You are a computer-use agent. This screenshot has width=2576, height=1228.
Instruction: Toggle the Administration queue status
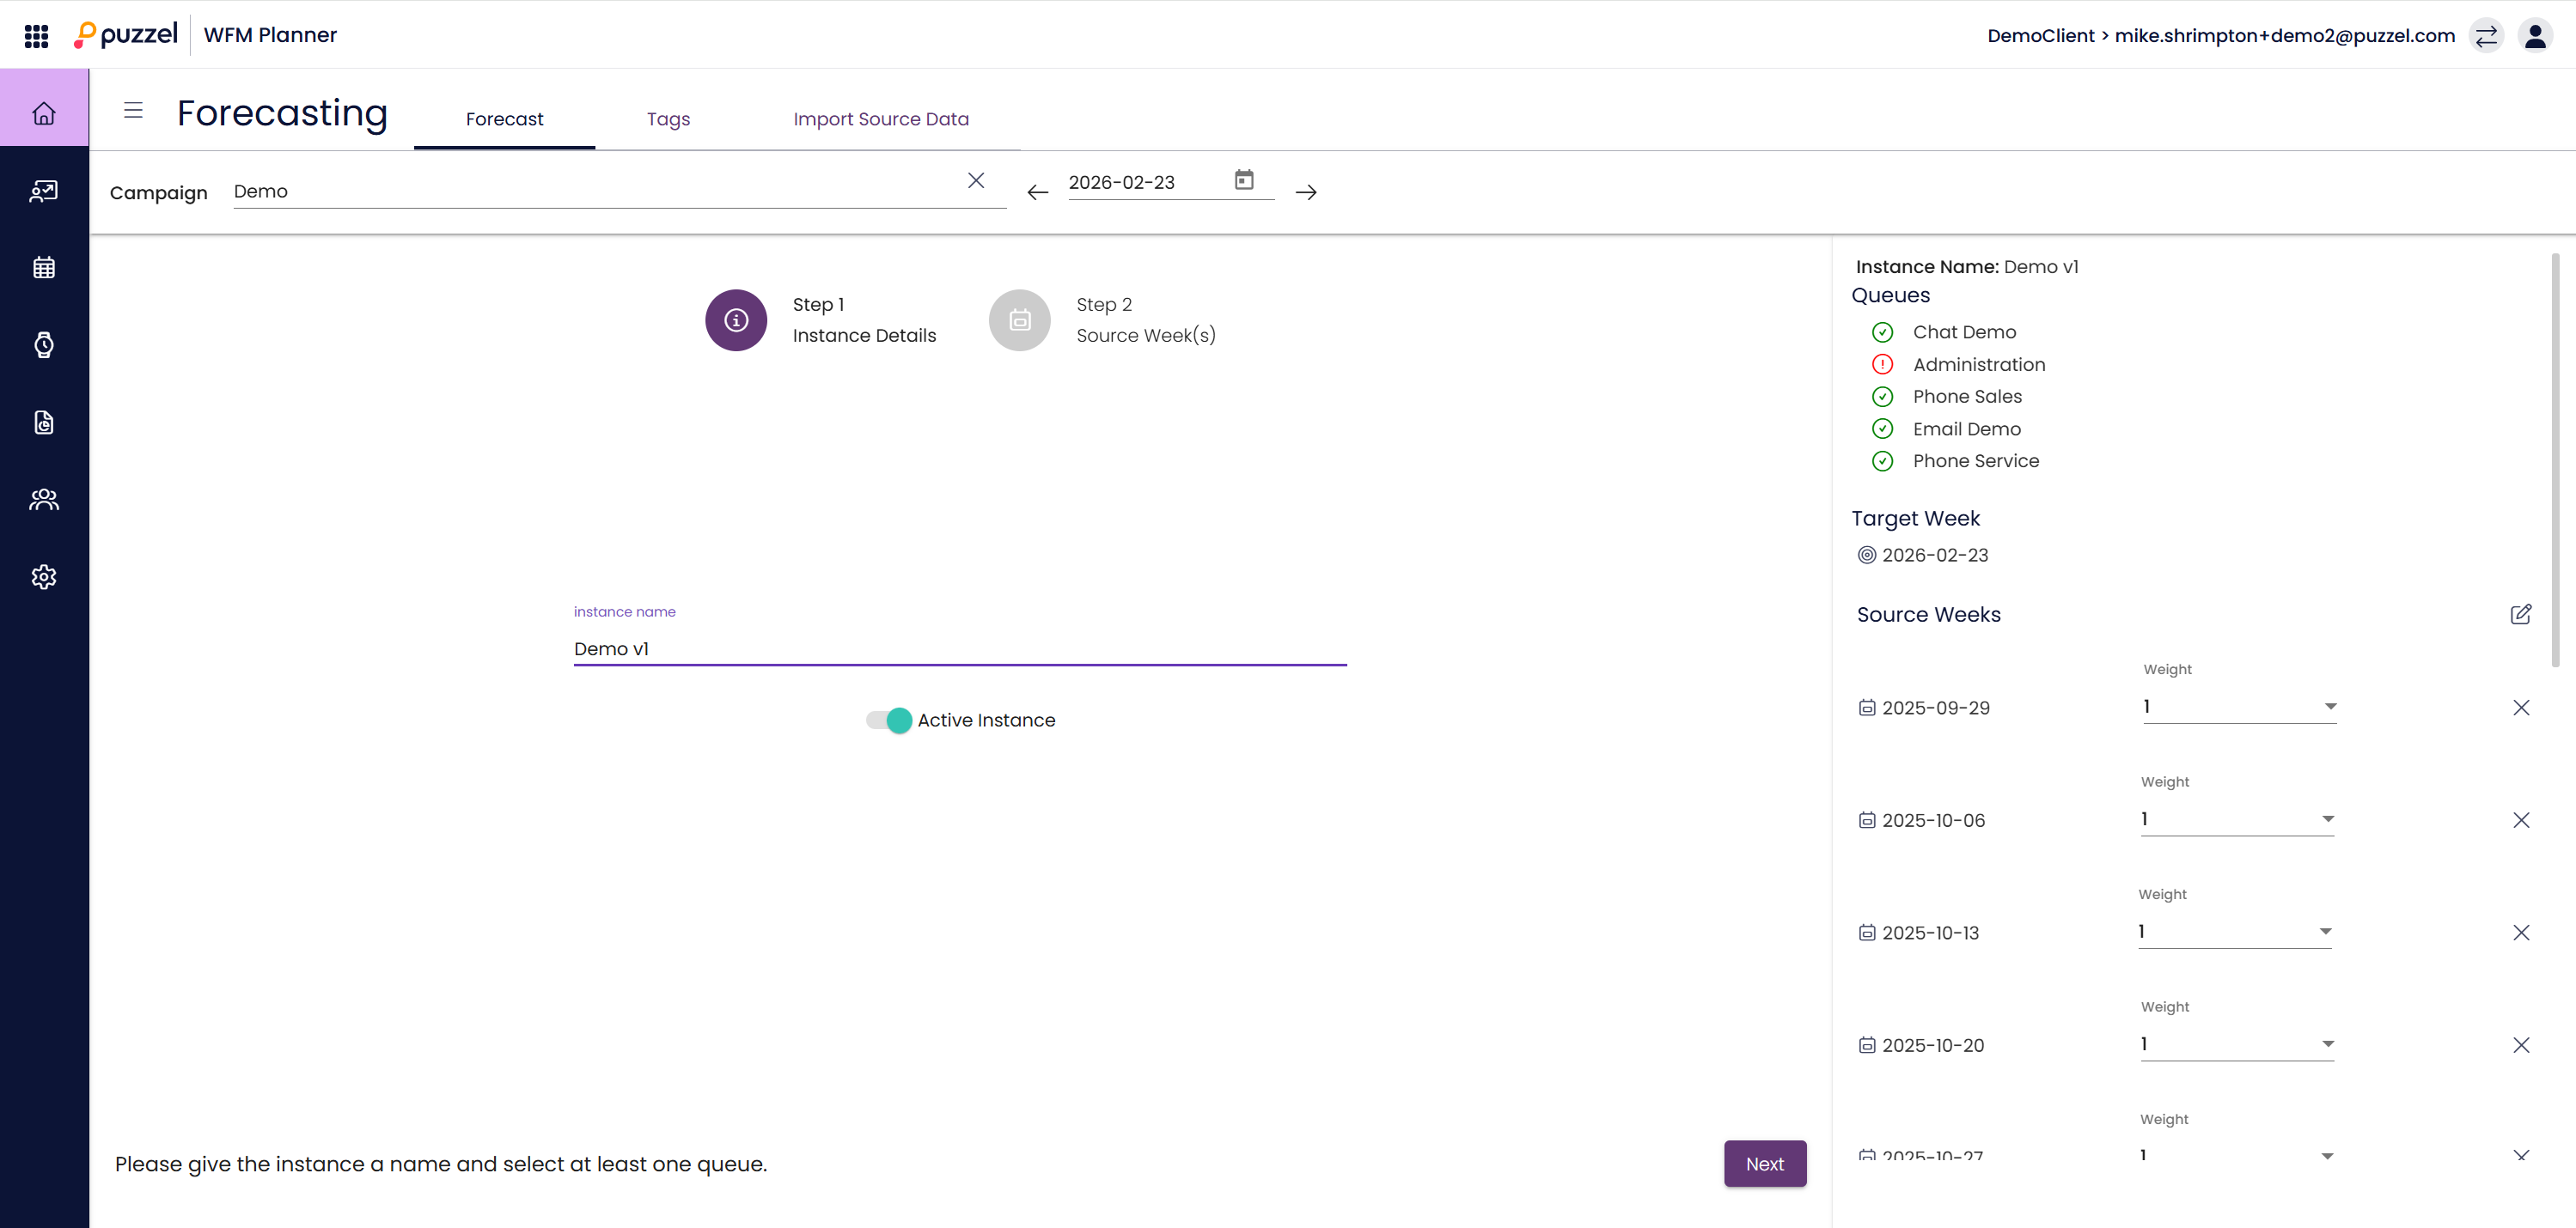pyautogui.click(x=1882, y=365)
